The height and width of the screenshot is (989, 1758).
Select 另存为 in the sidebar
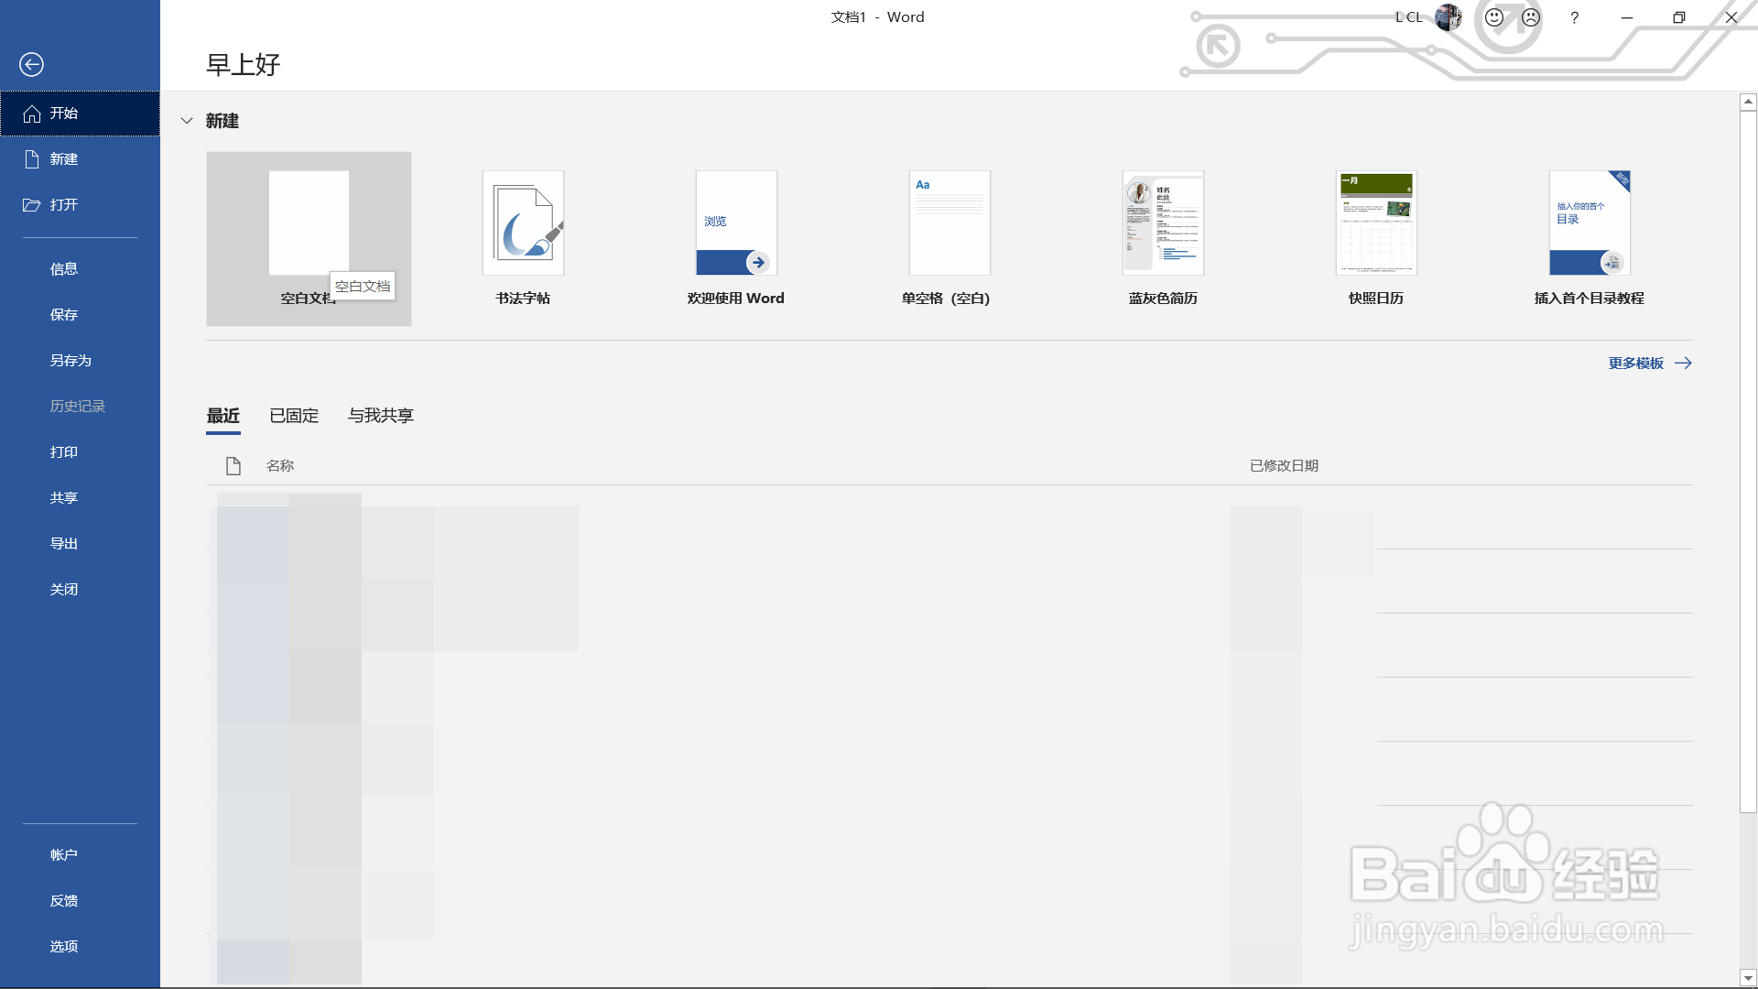71,360
